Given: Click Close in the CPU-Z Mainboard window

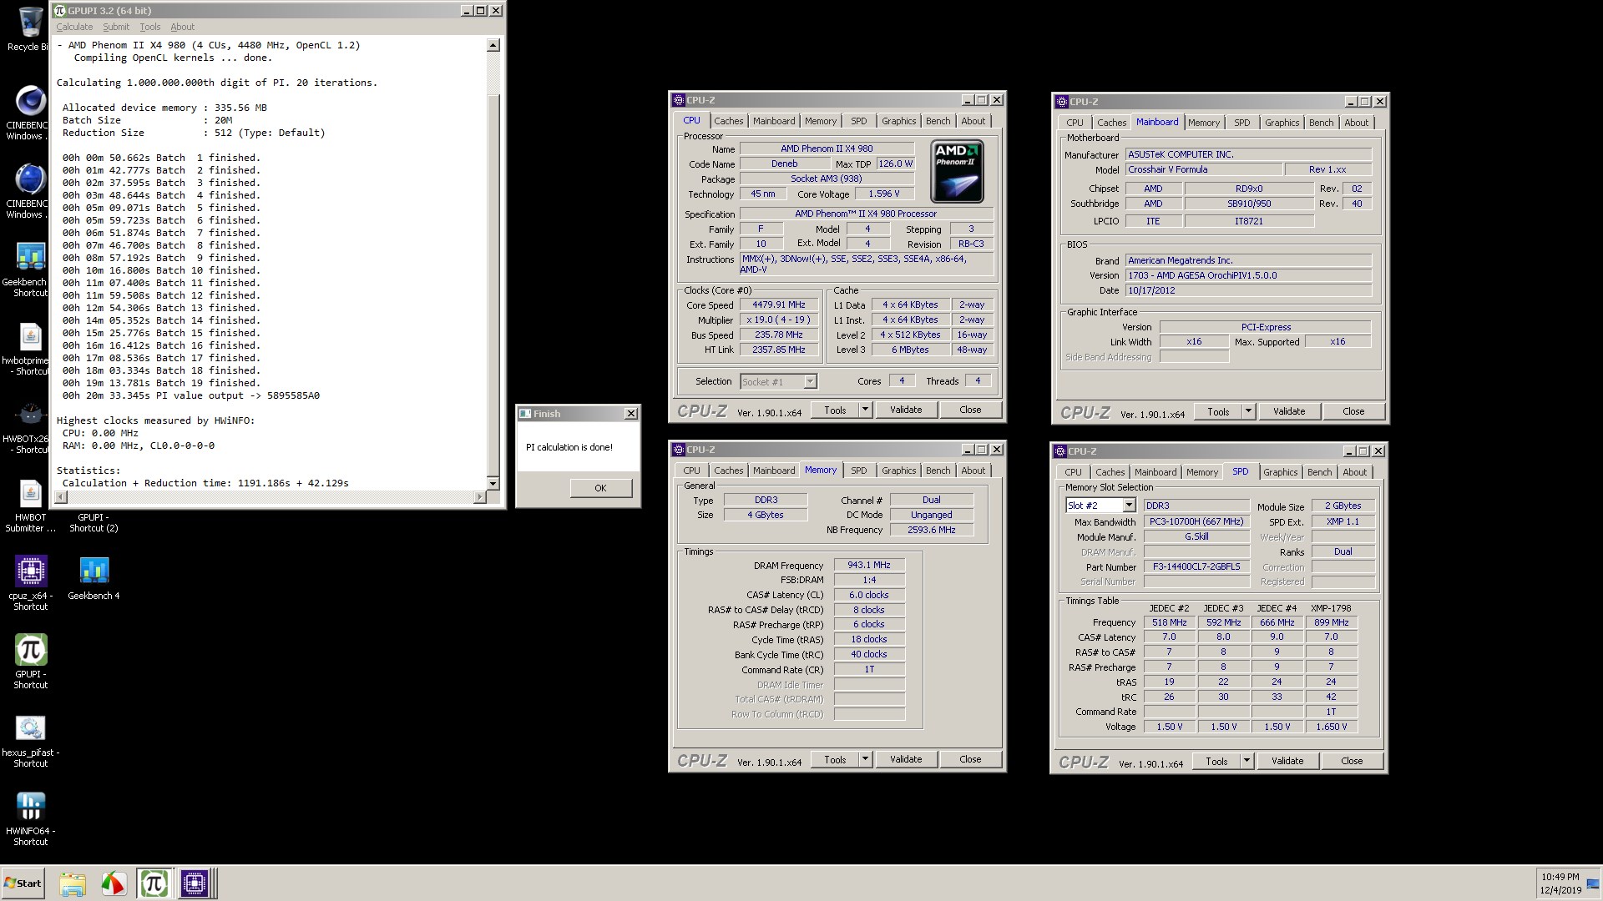Looking at the screenshot, I should 1353,411.
